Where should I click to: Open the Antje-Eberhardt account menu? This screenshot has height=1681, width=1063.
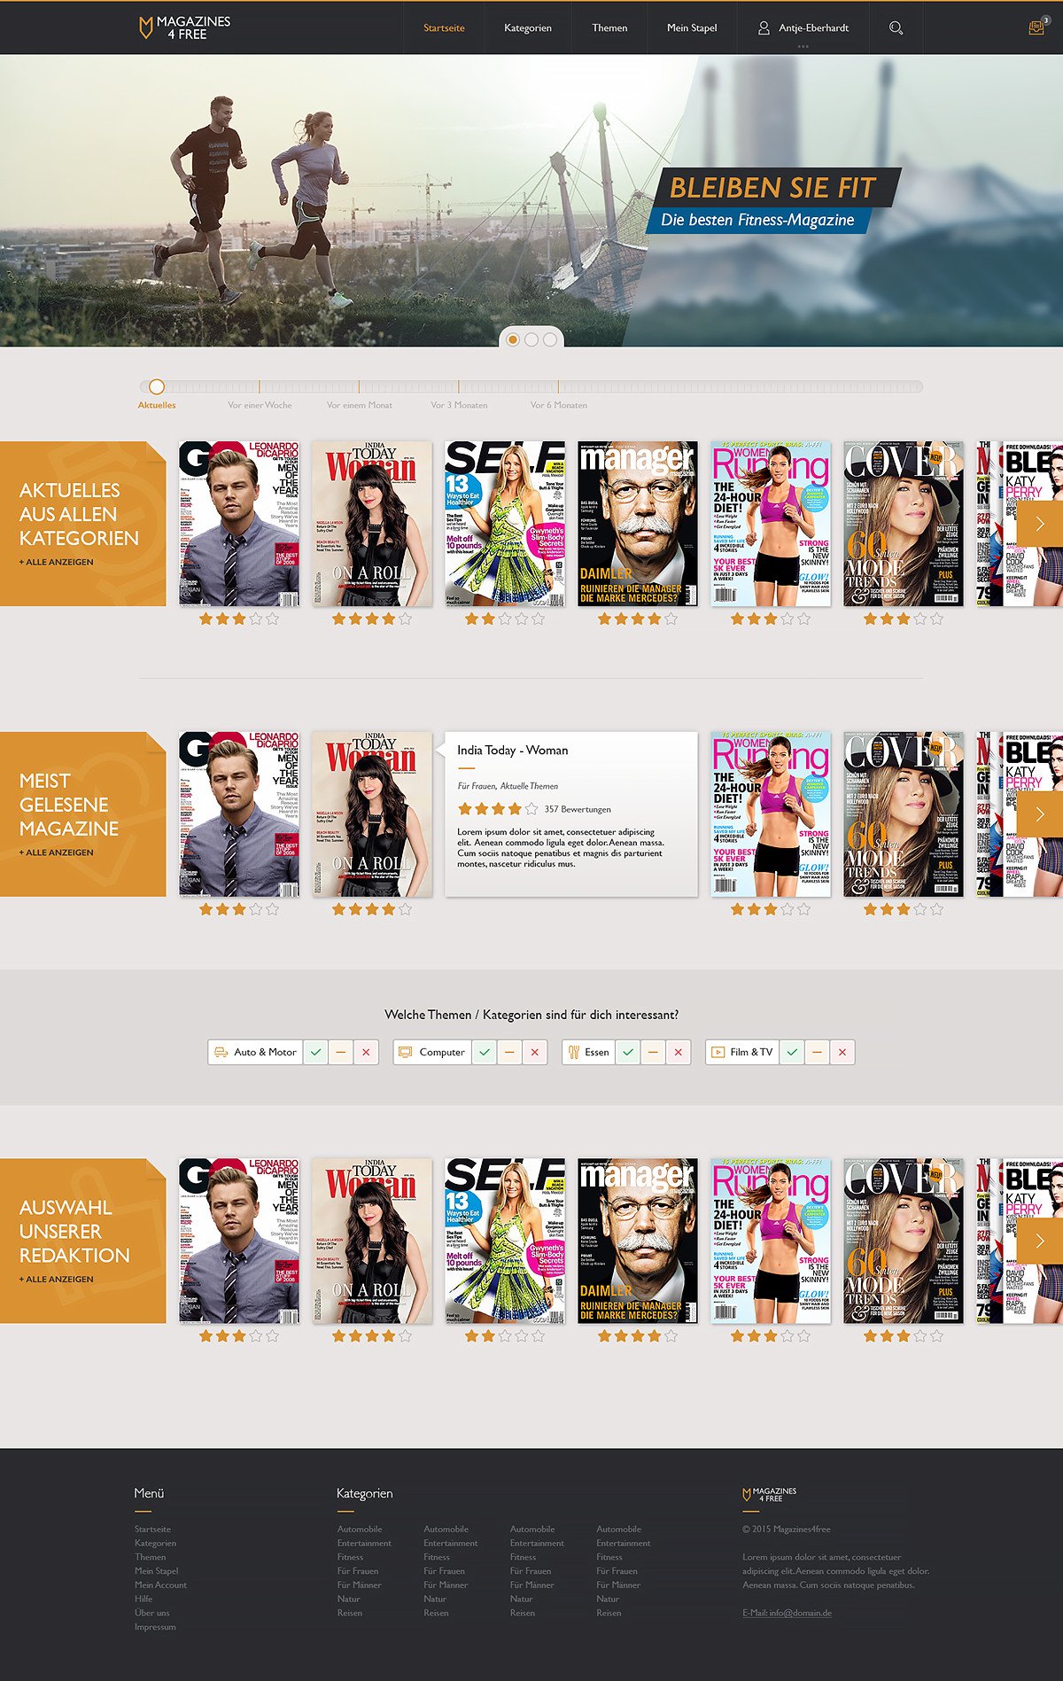pos(803,27)
